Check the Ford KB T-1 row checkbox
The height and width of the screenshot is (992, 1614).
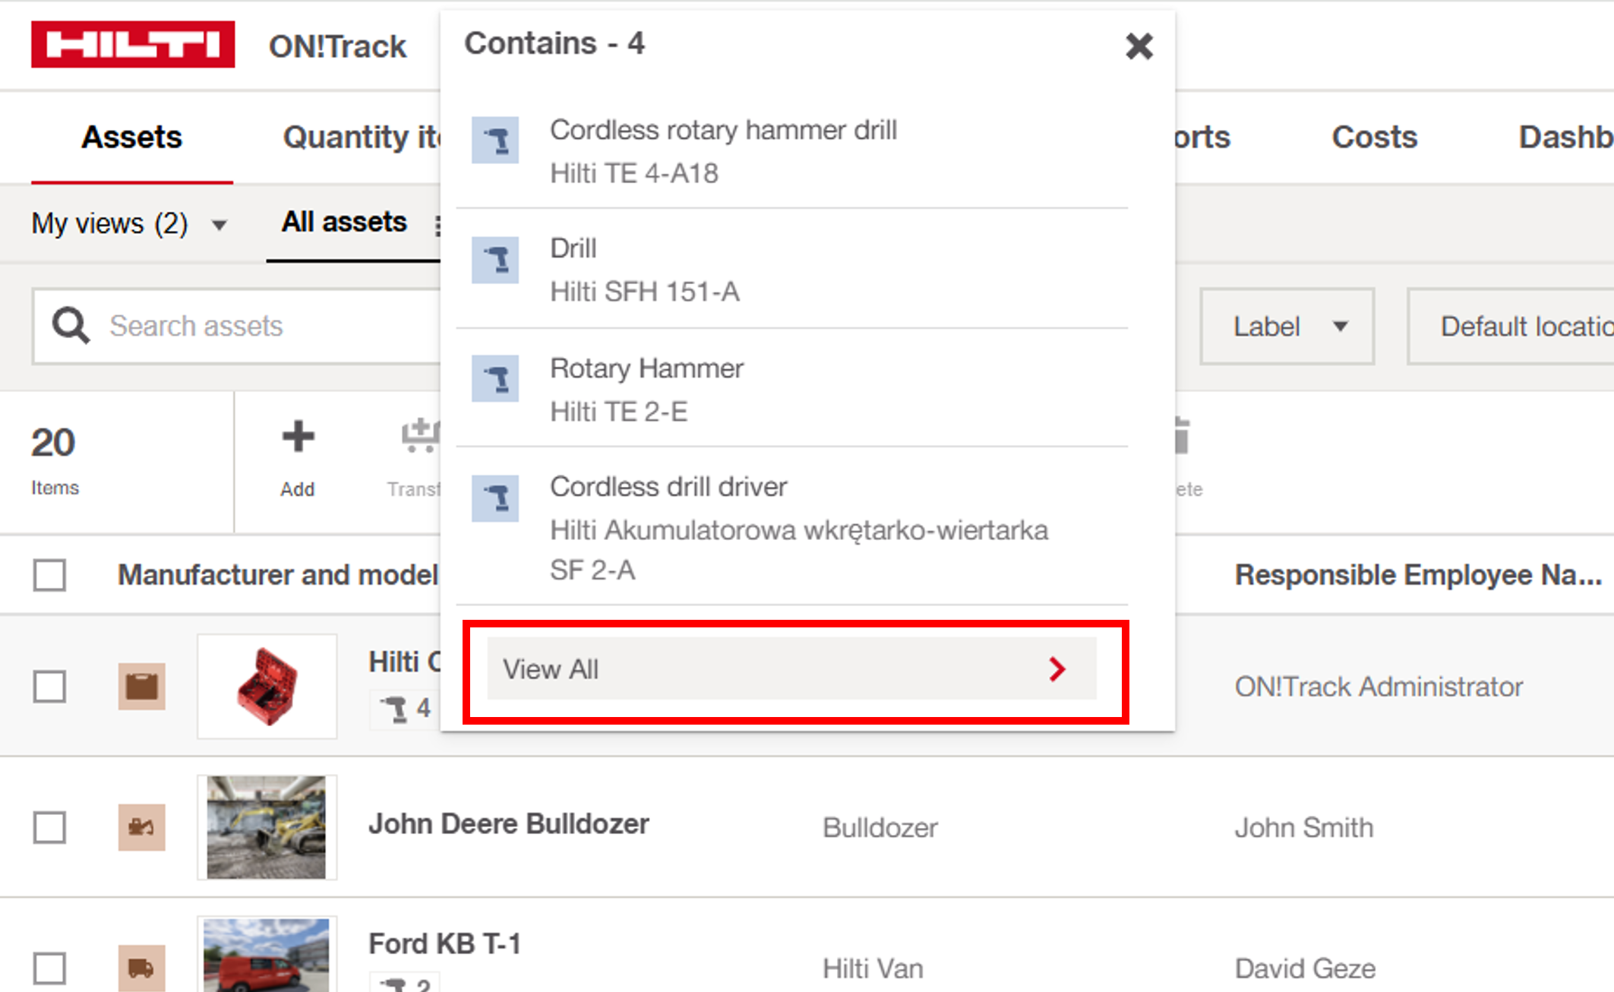tap(49, 968)
